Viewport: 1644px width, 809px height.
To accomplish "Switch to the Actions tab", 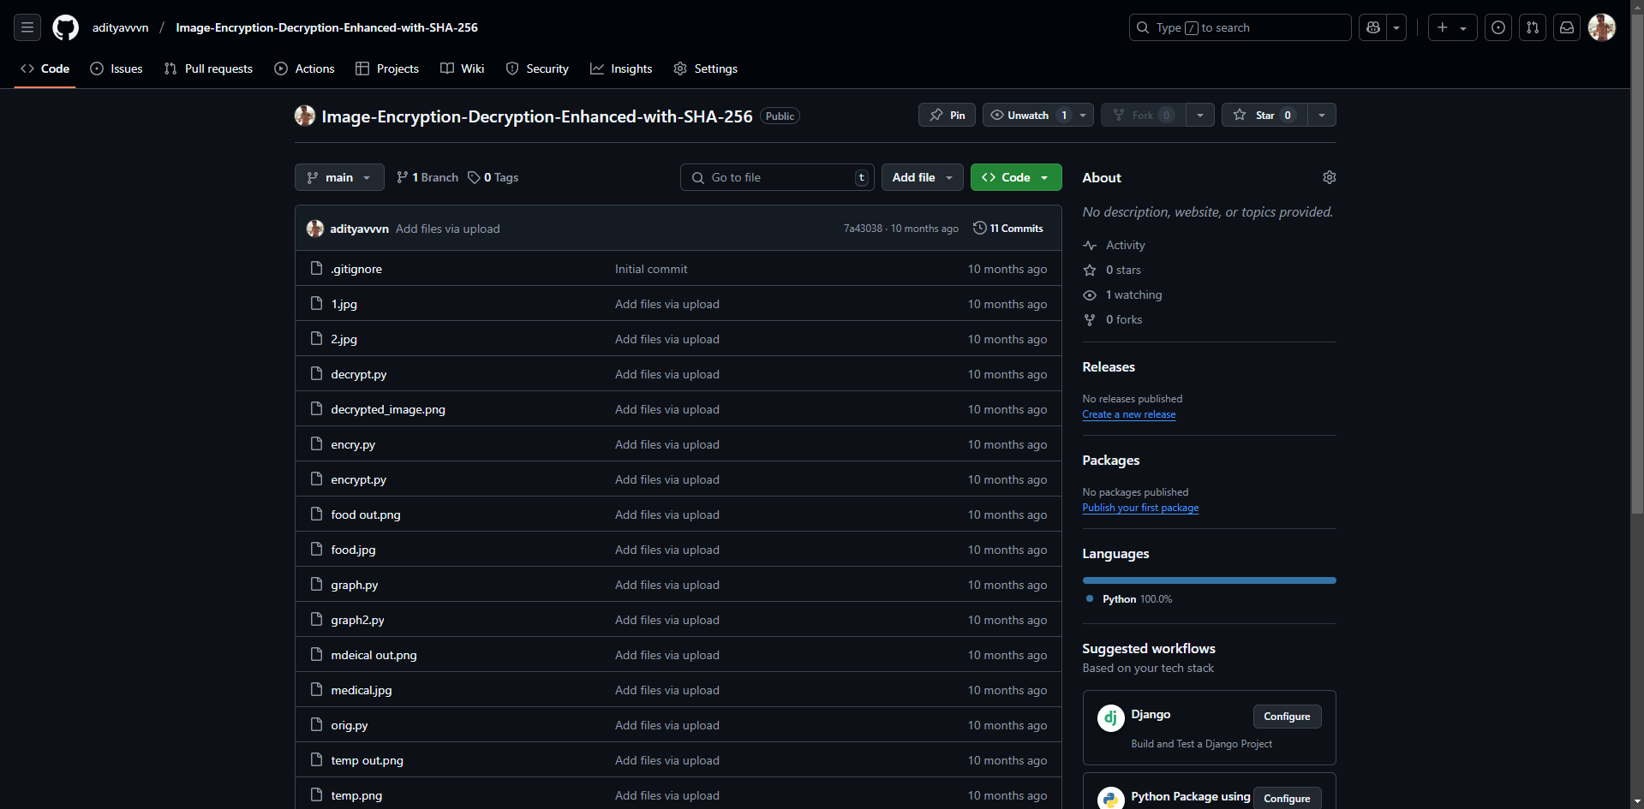I will pyautogui.click(x=304, y=68).
